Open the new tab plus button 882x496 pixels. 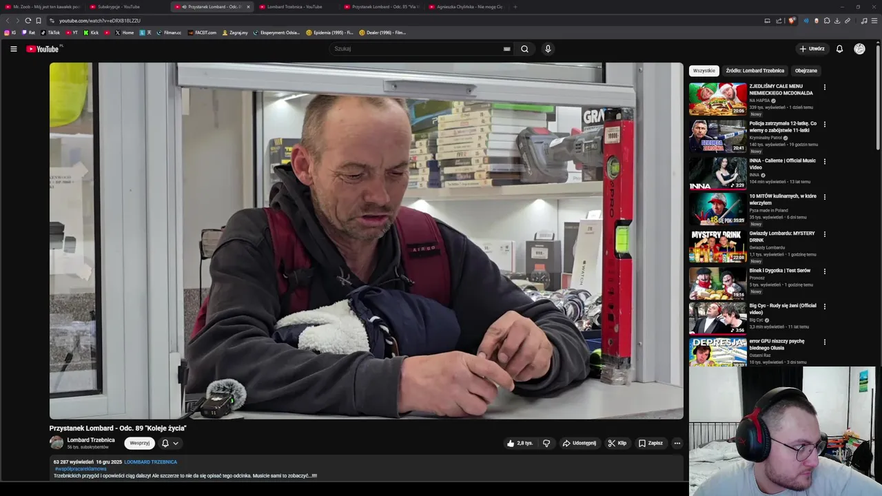(x=515, y=7)
